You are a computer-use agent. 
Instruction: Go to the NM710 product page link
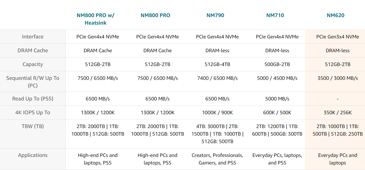click(x=275, y=15)
